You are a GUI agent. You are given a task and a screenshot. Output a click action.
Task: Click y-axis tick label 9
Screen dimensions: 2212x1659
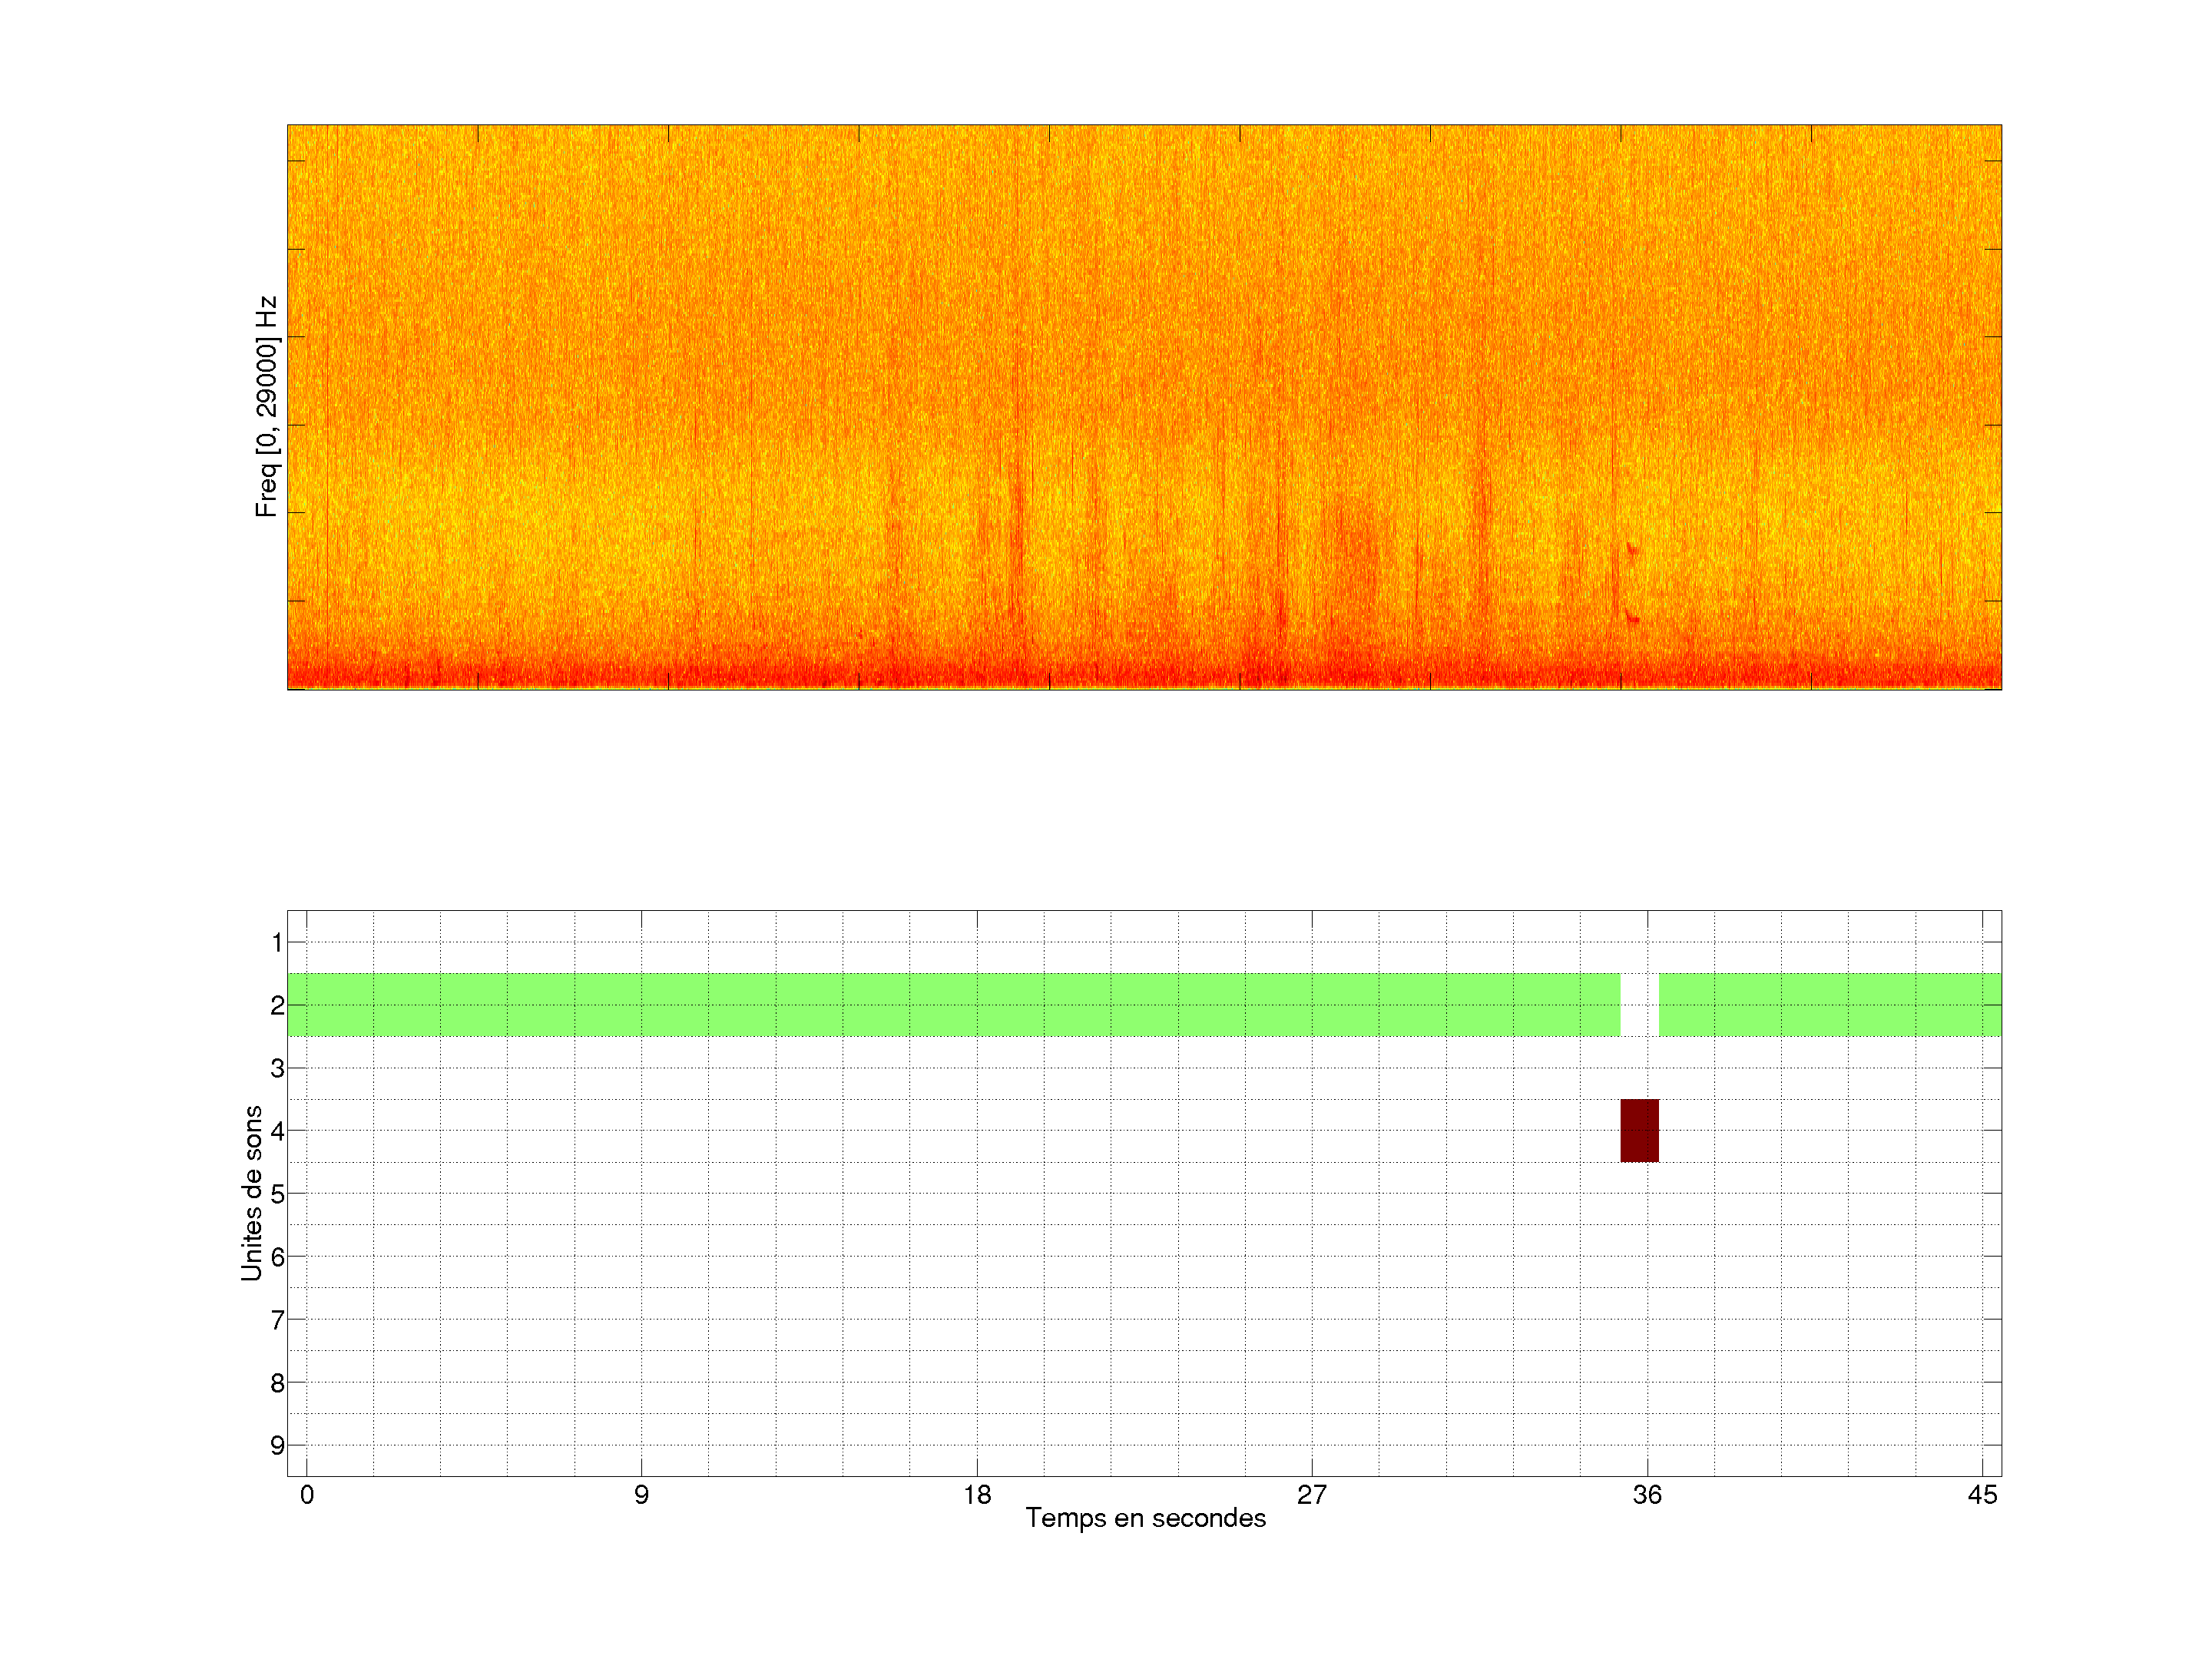[x=277, y=1445]
